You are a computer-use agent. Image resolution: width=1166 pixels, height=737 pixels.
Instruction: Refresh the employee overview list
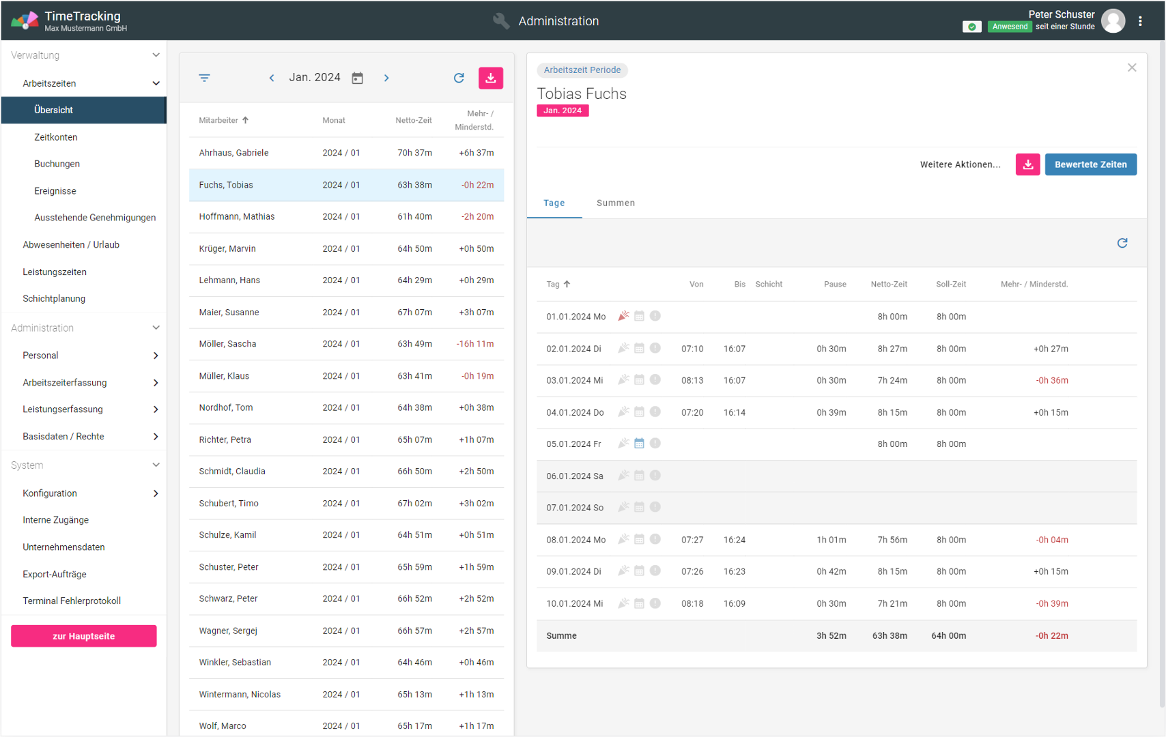click(459, 78)
